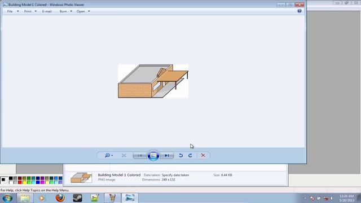Maximize the Windows Photo Viewer window

pos(290,5)
